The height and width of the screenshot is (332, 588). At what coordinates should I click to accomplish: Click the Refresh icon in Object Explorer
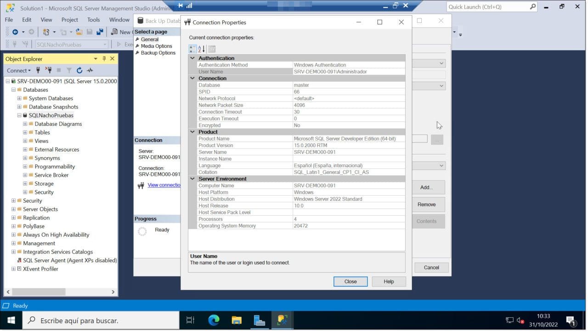coord(79,70)
